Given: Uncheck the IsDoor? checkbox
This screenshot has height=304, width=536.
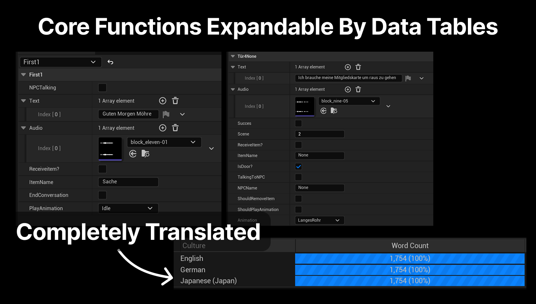Looking at the screenshot, I should (x=298, y=166).
